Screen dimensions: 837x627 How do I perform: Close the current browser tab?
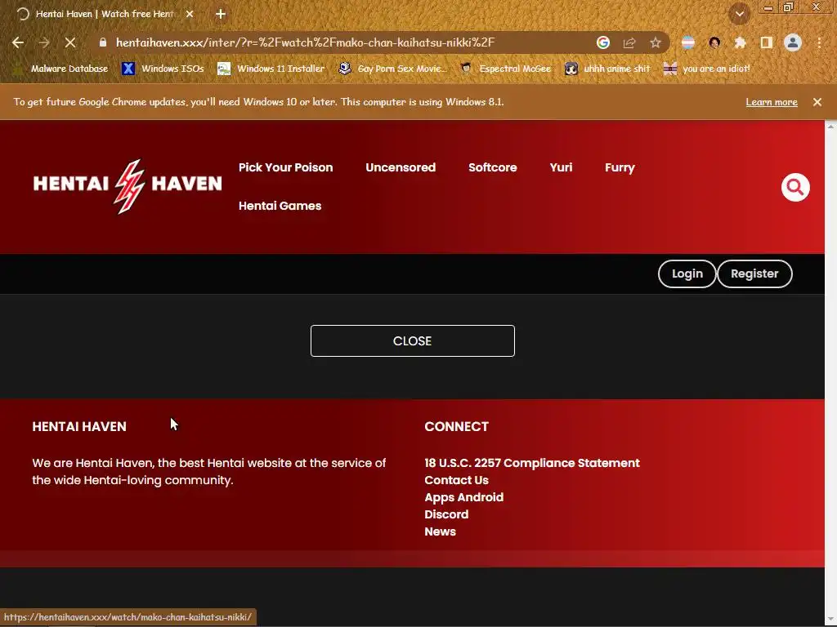coord(190,14)
